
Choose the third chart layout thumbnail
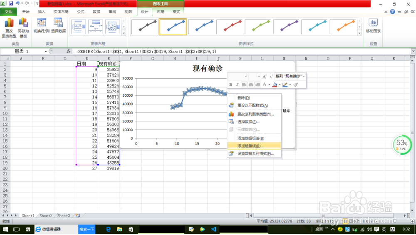coord(112,27)
